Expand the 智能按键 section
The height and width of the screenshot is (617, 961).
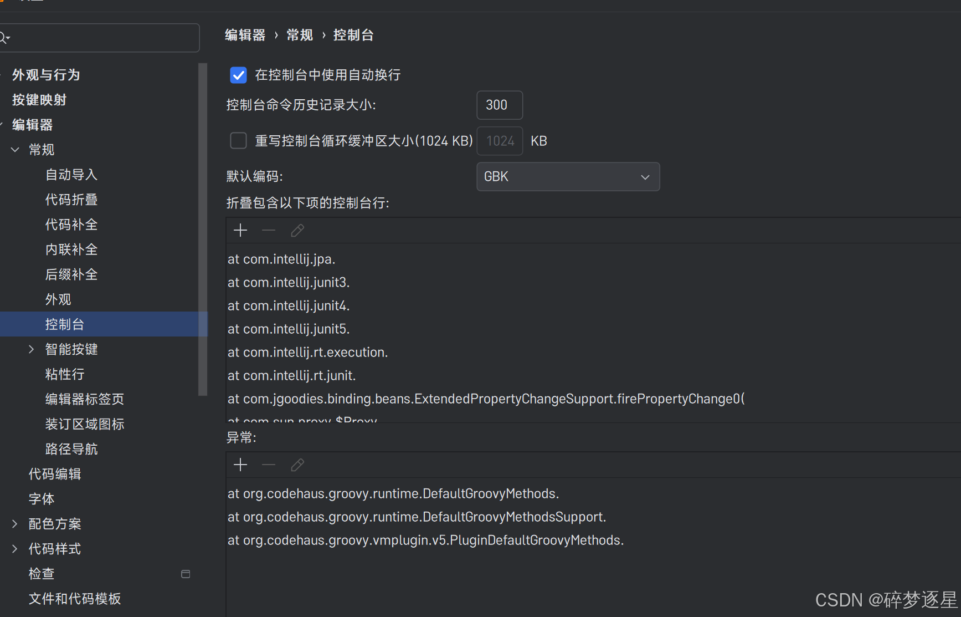click(32, 349)
